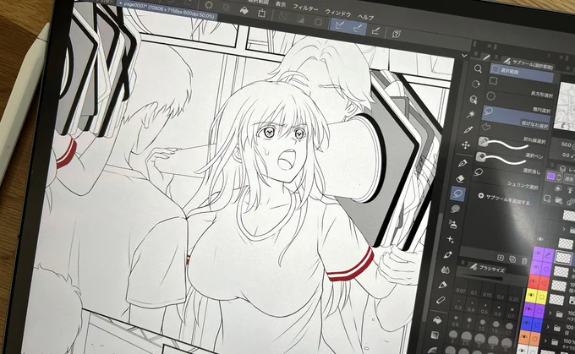Open the ヘルプ (Help) menu
The height and width of the screenshot is (354, 575).
365,17
